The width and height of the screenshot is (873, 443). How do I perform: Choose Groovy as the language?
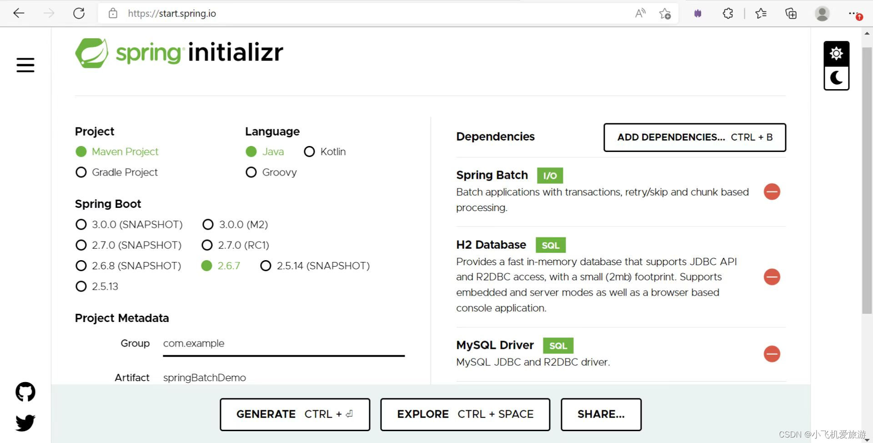tap(271, 172)
